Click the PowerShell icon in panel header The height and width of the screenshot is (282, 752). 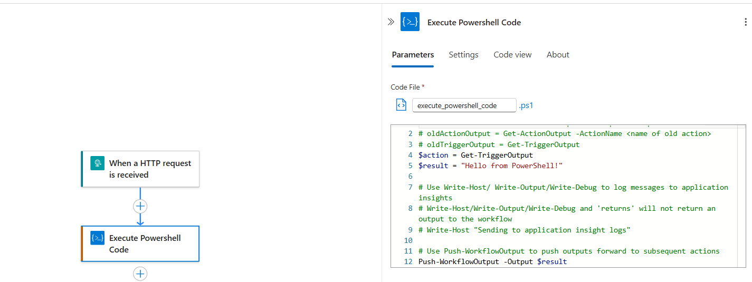click(x=410, y=22)
